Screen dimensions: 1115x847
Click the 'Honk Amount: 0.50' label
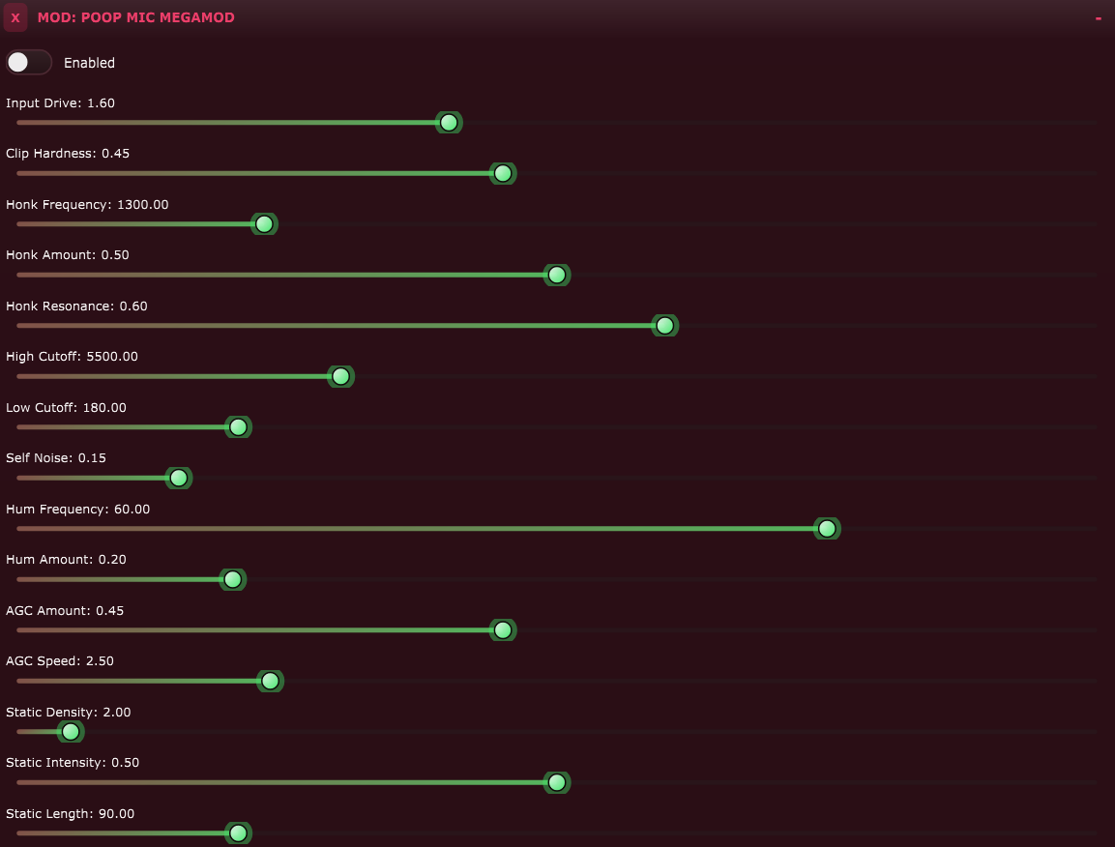[68, 255]
